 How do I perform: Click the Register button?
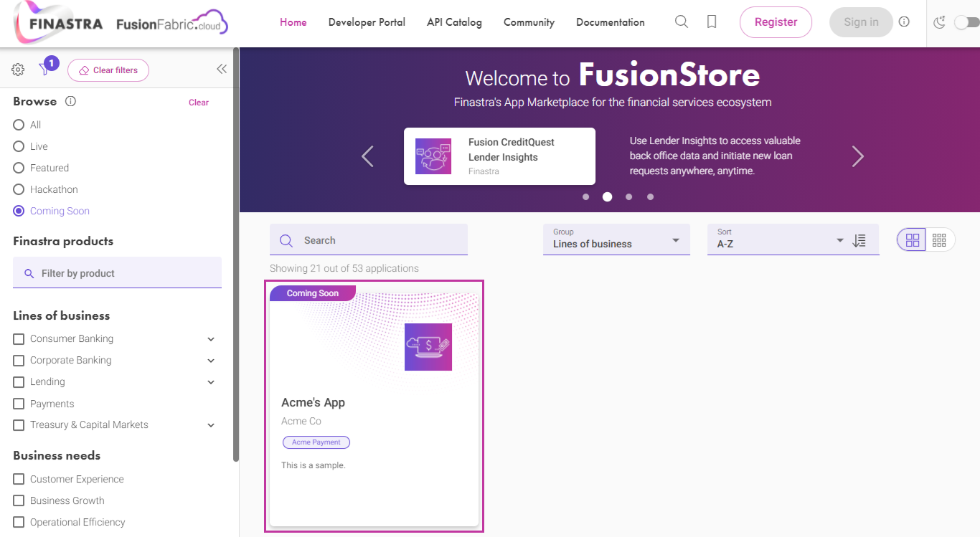click(776, 22)
